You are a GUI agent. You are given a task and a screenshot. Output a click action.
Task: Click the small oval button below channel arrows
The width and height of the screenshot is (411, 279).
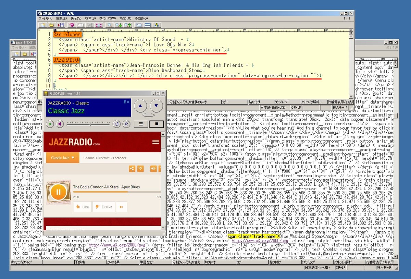click(x=148, y=115)
